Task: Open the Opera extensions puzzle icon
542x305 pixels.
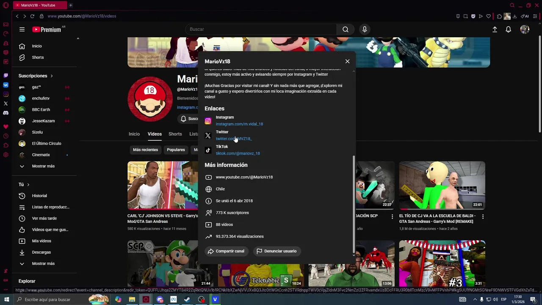Action: coord(499,16)
